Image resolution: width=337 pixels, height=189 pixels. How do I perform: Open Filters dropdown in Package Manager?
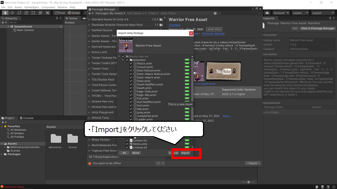point(153,13)
